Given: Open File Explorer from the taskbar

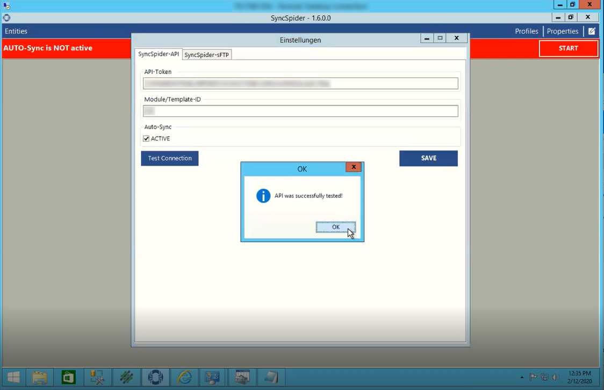Looking at the screenshot, I should click(x=40, y=377).
